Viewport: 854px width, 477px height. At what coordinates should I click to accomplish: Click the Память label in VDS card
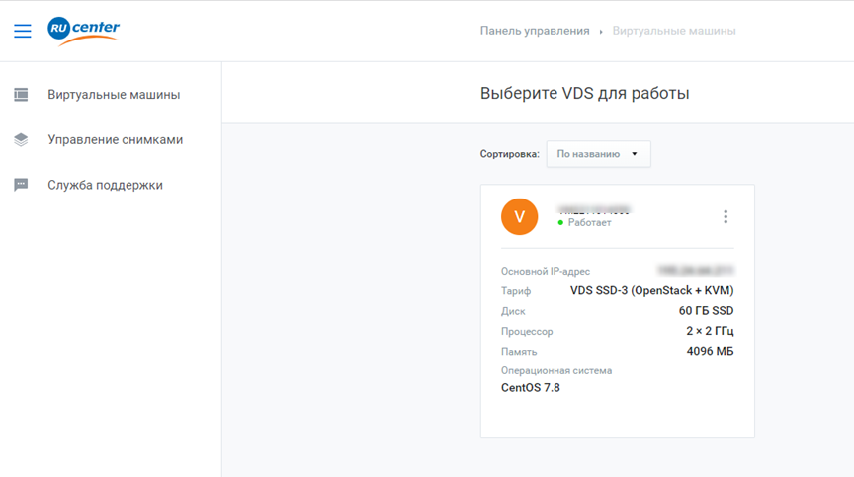coord(519,352)
